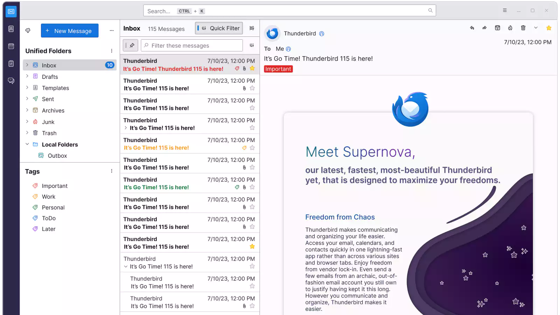
Task: Open the Address Book space
Action: (11, 29)
